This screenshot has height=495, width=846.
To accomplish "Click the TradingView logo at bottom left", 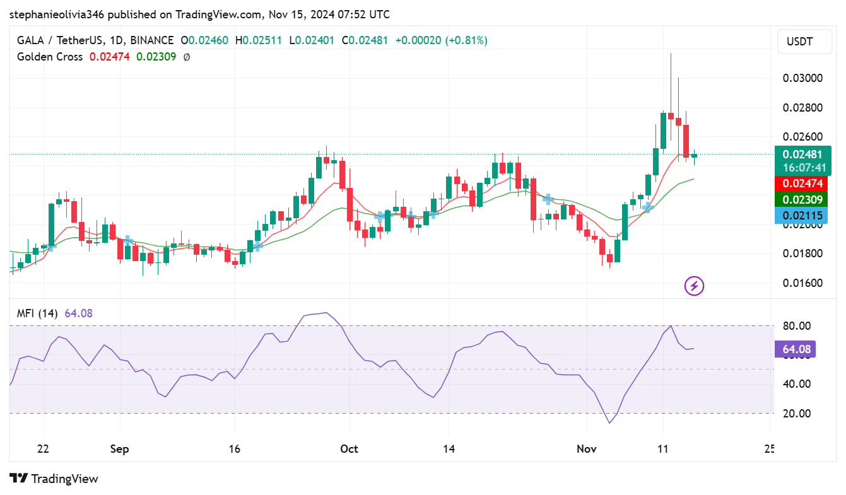I will 54,479.
